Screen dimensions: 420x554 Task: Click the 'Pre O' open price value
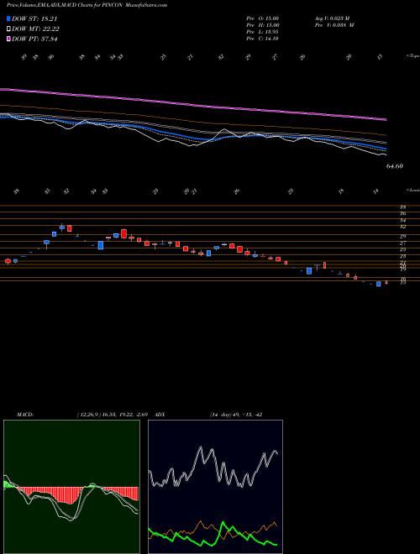click(x=263, y=18)
